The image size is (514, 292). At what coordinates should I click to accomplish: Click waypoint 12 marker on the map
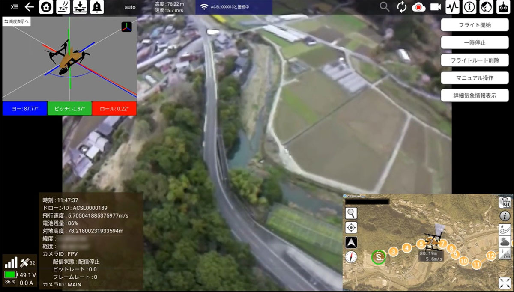[491, 256]
